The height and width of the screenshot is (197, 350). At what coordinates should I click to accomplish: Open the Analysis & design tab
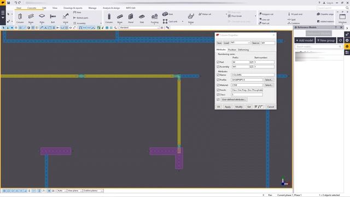pyautogui.click(x=111, y=8)
